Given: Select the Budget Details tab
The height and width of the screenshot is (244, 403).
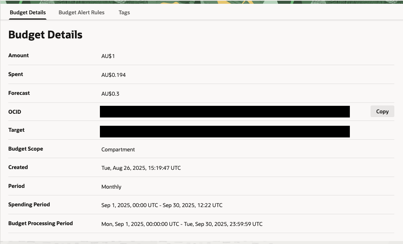Looking at the screenshot, I should tap(28, 12).
